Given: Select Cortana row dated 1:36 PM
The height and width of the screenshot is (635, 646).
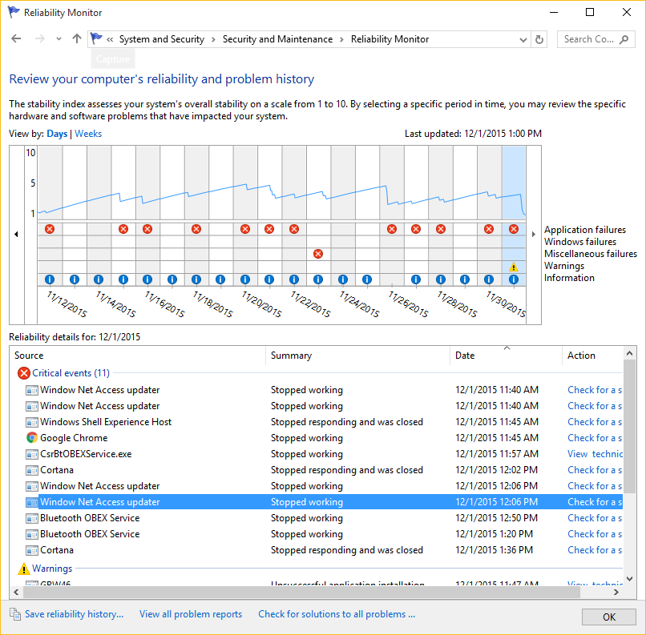Looking at the screenshot, I should (324, 550).
